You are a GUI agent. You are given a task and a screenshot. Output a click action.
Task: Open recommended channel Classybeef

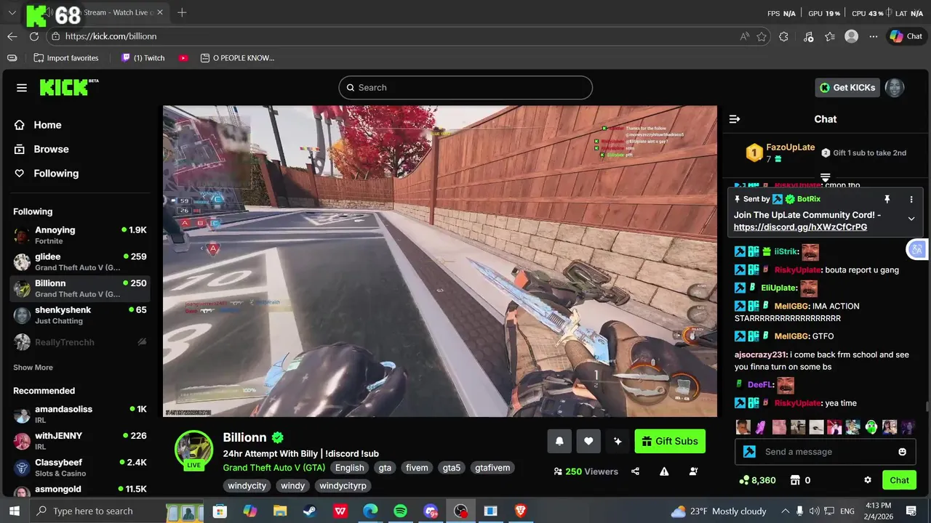point(80,468)
